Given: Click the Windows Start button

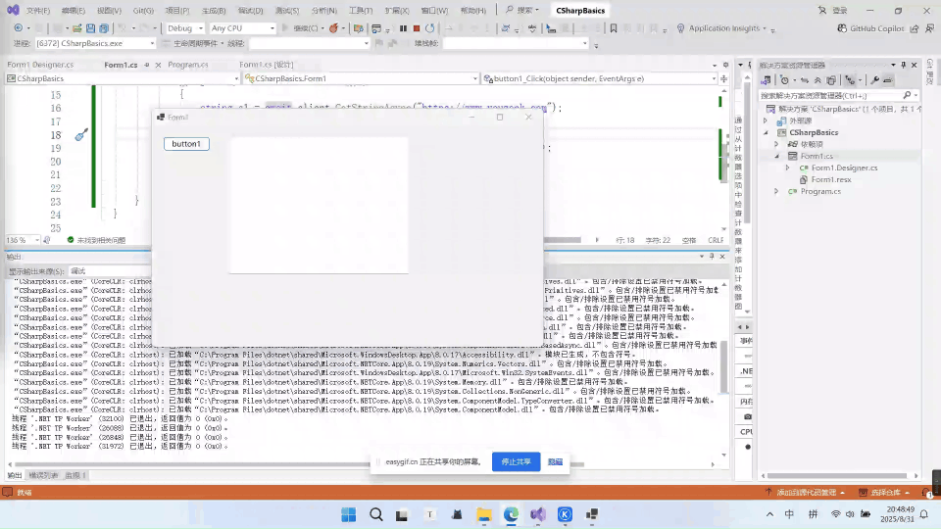Looking at the screenshot, I should [x=349, y=514].
